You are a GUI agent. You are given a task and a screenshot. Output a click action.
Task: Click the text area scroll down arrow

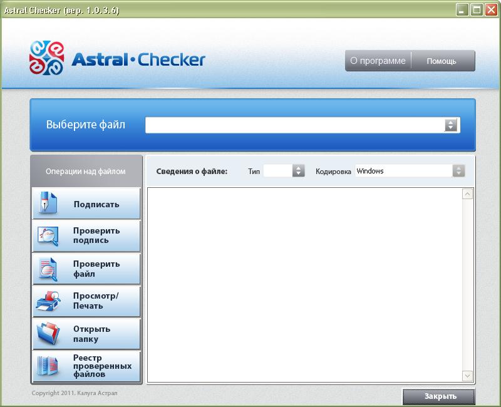tap(467, 376)
